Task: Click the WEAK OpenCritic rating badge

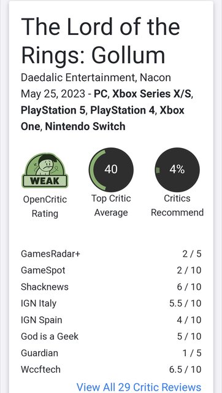Action: [45, 171]
